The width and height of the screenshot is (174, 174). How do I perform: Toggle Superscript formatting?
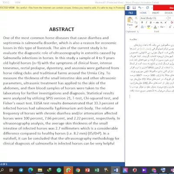(x=166, y=23)
